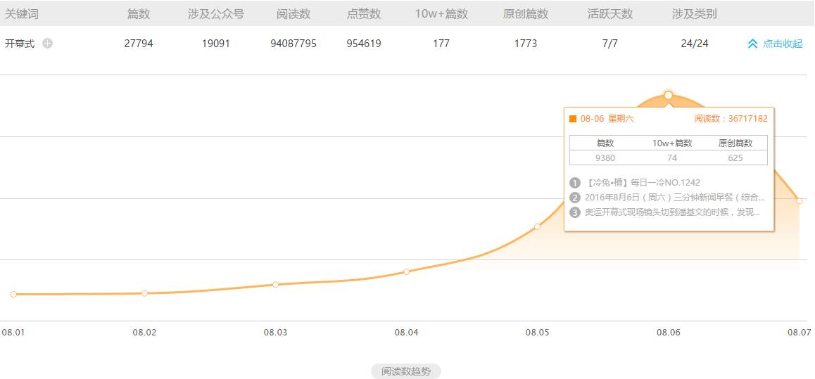Select the 08.01 data point on the curve
Screen dimensions: 815x379
(13, 294)
